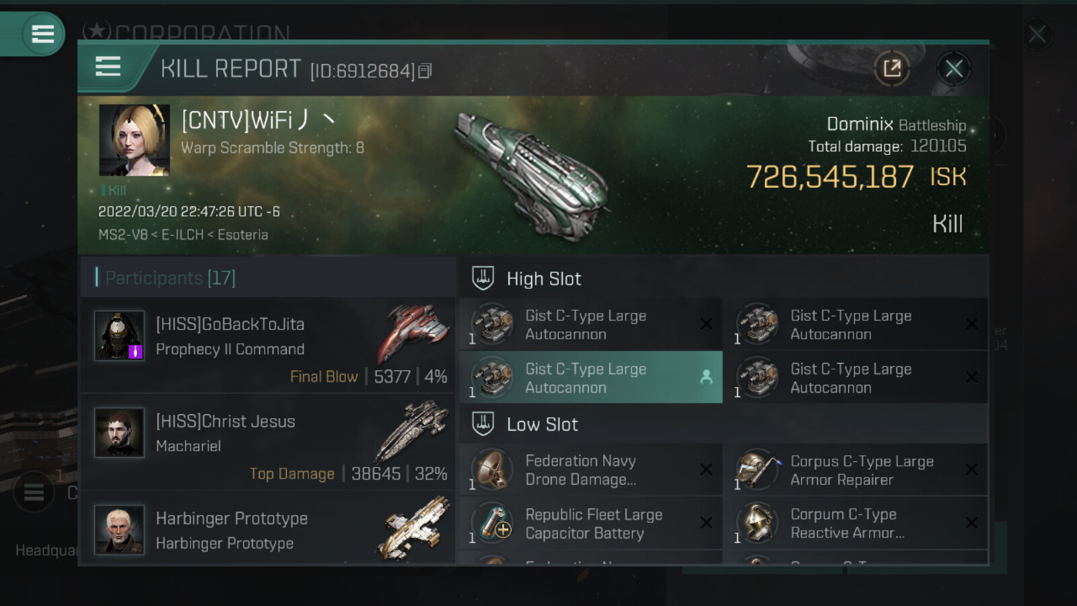Select the Corpum C-Type Reactive Armor icon
Viewport: 1077px width, 606px height.
tap(758, 523)
